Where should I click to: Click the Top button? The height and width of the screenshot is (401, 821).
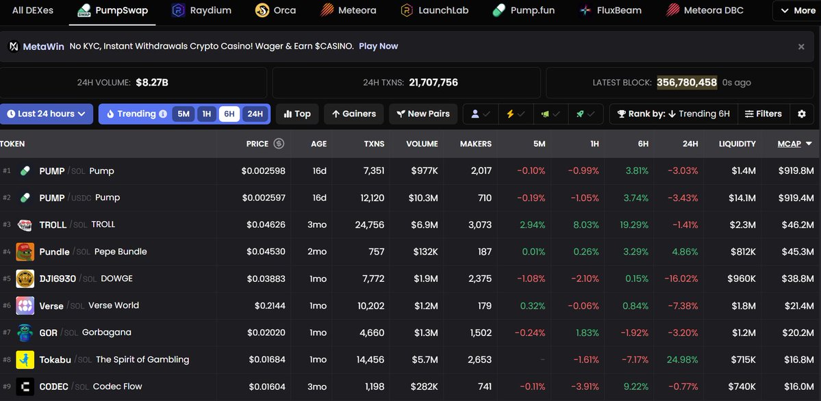tap(297, 114)
